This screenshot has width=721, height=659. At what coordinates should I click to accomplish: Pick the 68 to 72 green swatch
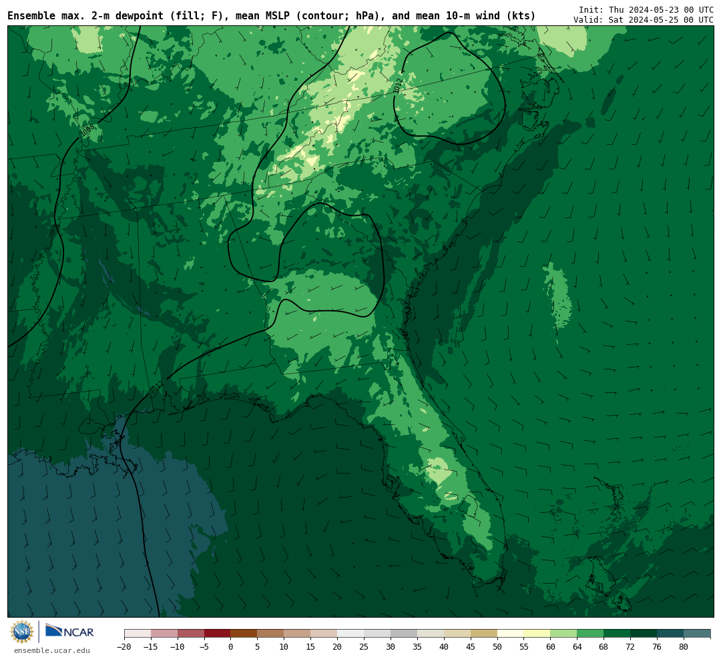coord(618,634)
